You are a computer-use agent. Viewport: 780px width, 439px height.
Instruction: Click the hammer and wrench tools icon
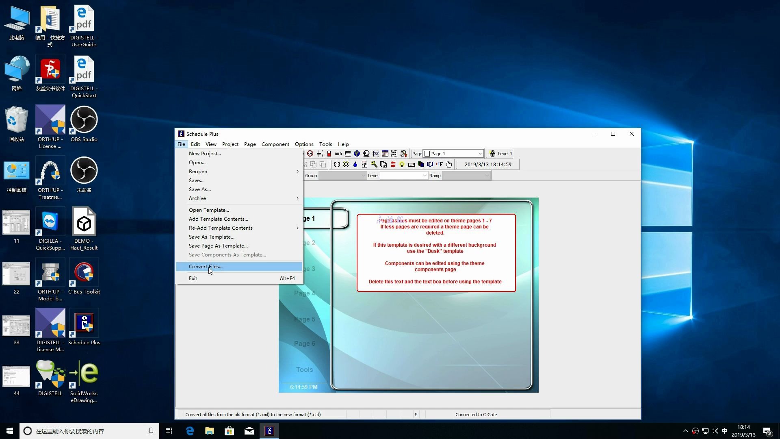[x=403, y=154]
